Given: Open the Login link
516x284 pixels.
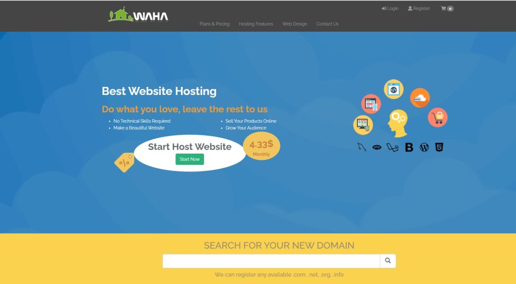Looking at the screenshot, I should (x=390, y=9).
